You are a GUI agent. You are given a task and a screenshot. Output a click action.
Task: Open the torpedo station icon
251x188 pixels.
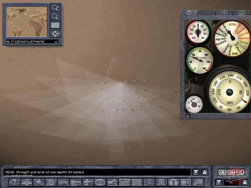point(63,182)
